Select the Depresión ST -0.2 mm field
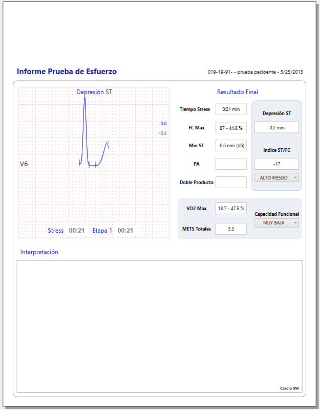 point(276,127)
